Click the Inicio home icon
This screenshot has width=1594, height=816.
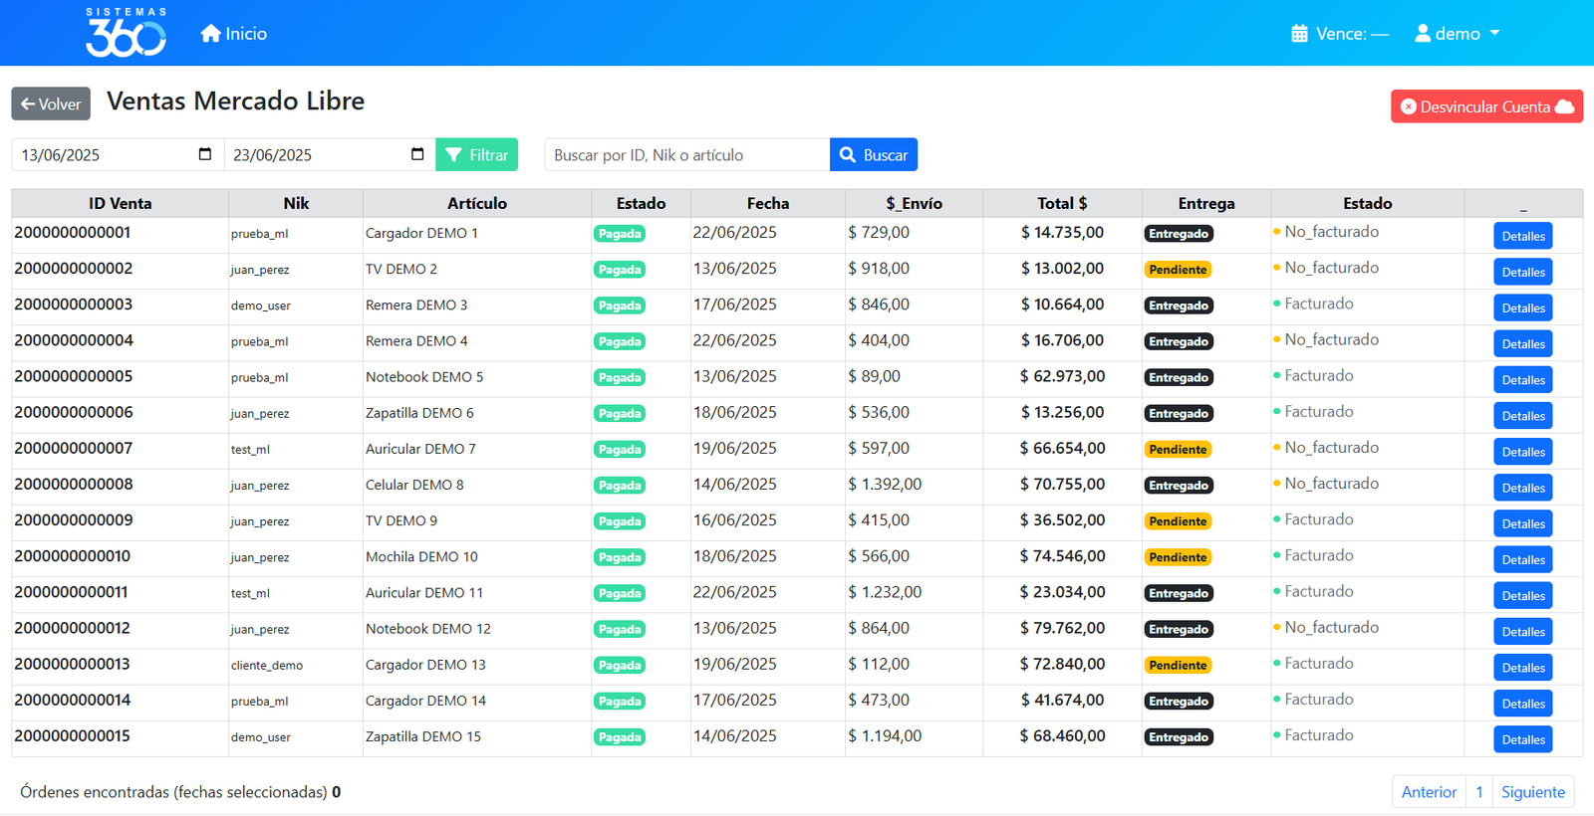pyautogui.click(x=210, y=34)
